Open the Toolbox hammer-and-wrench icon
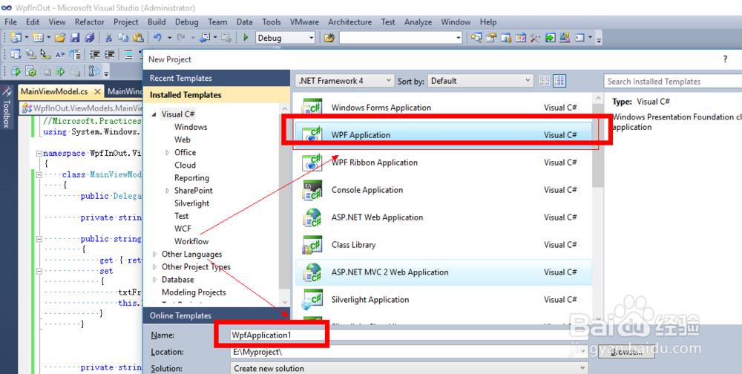This screenshot has width=742, height=374. click(x=535, y=37)
